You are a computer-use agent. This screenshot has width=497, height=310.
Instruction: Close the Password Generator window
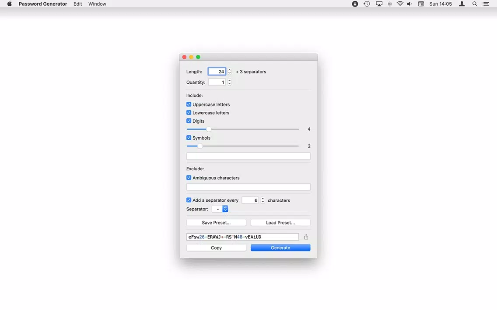point(184,57)
